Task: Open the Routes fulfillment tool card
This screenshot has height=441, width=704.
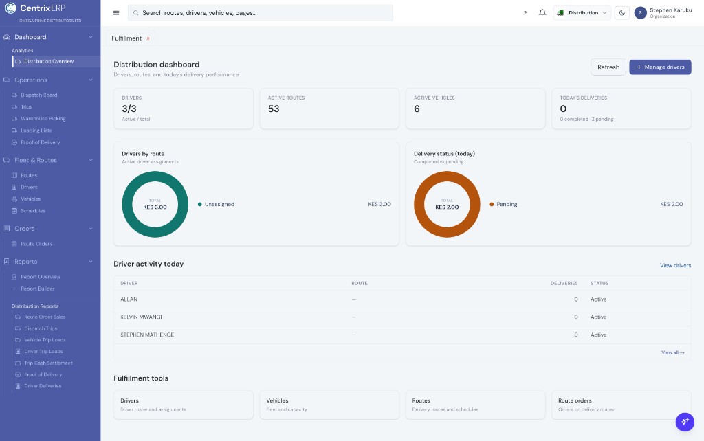Action: [475, 405]
